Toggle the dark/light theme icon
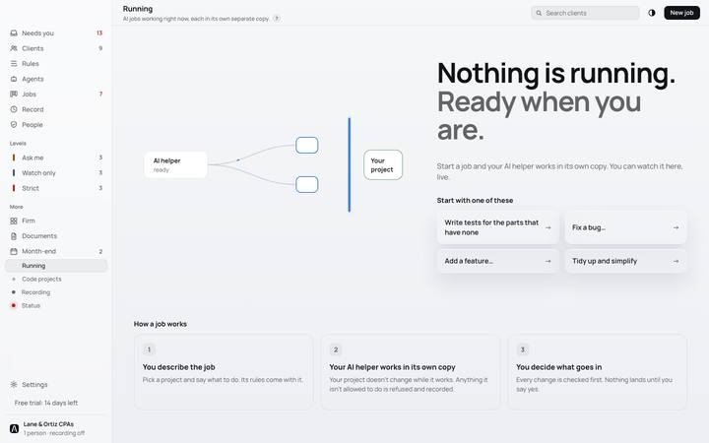 (652, 13)
